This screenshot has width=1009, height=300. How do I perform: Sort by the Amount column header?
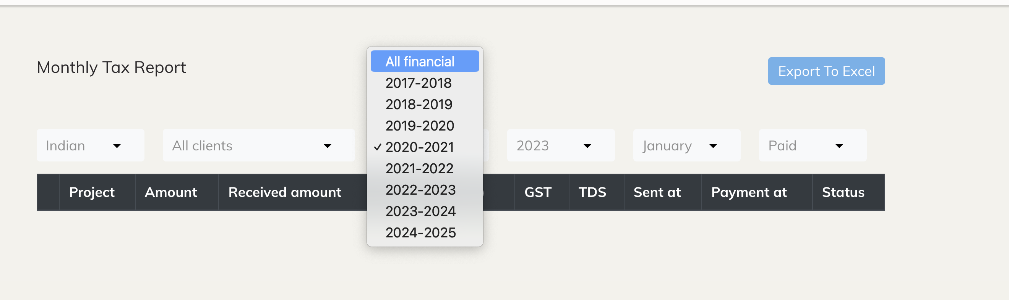(171, 192)
